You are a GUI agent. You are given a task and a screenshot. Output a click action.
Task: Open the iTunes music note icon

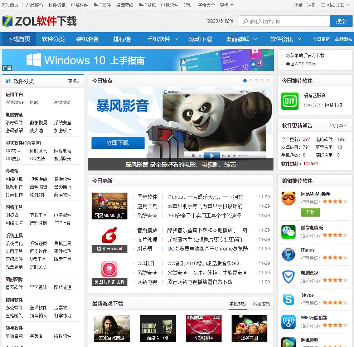coord(288,254)
